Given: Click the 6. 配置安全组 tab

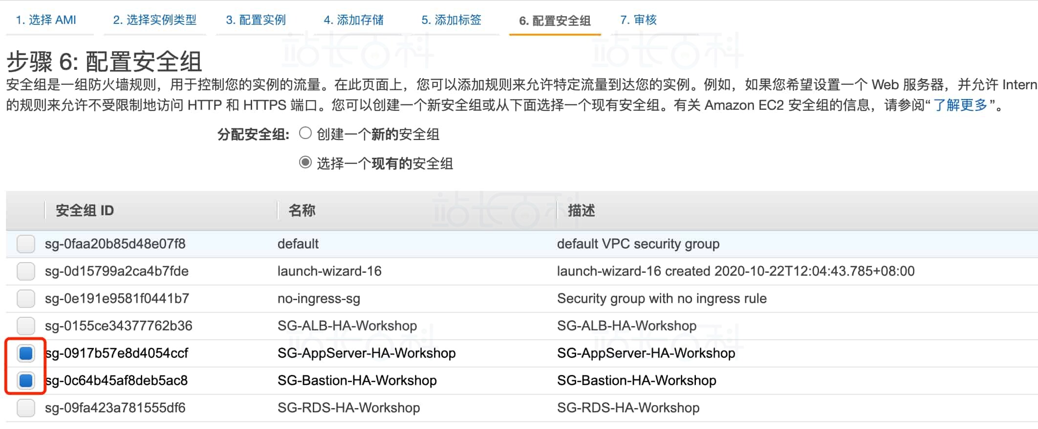Looking at the screenshot, I should [555, 20].
